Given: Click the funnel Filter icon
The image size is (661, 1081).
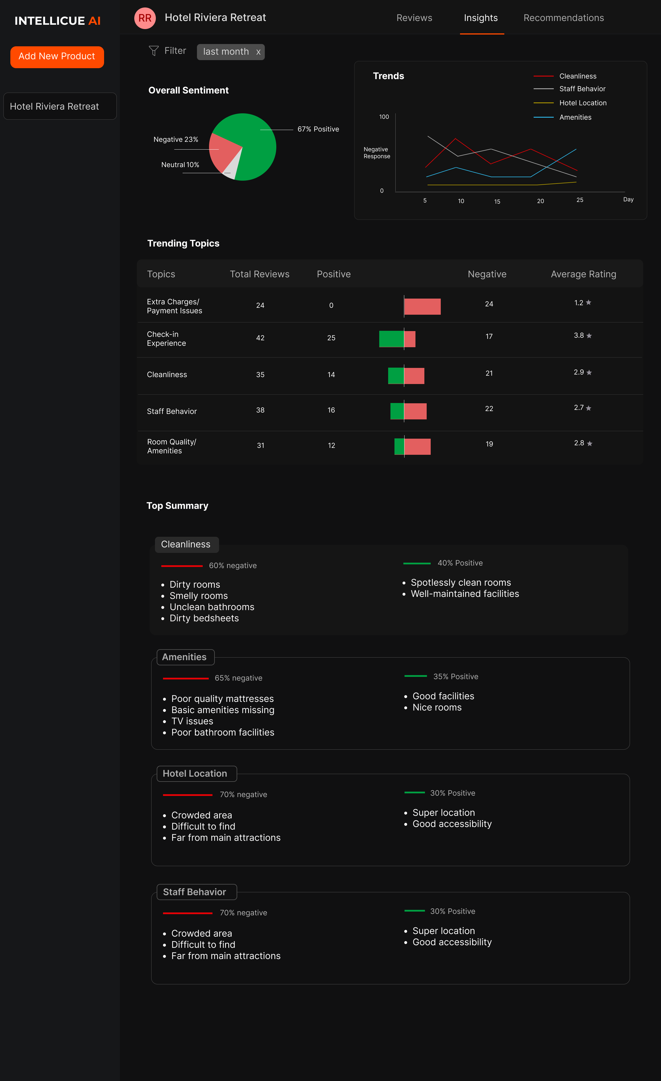Looking at the screenshot, I should click(x=154, y=51).
